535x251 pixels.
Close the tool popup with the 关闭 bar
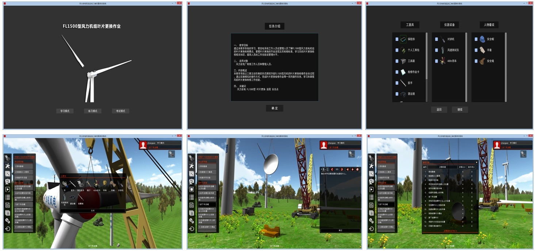pyautogui.click(x=92, y=211)
